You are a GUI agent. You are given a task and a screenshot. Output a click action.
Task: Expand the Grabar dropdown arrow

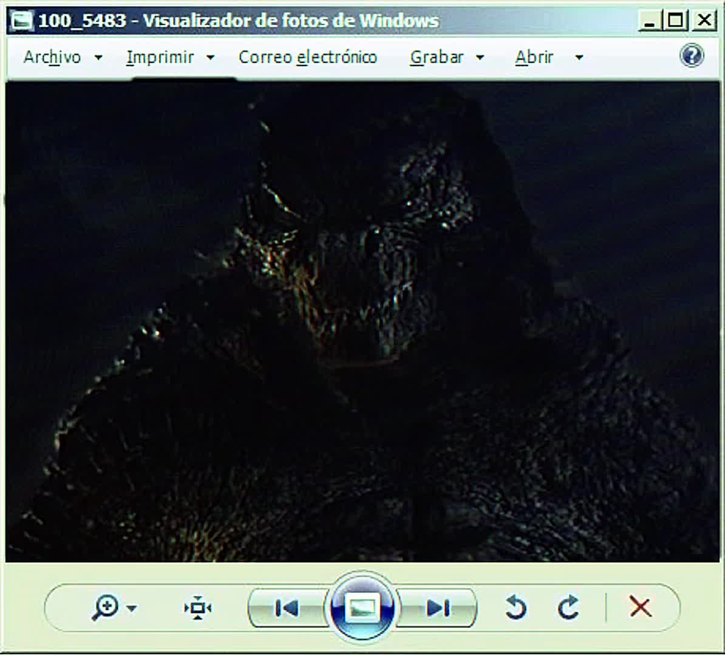pyautogui.click(x=480, y=58)
